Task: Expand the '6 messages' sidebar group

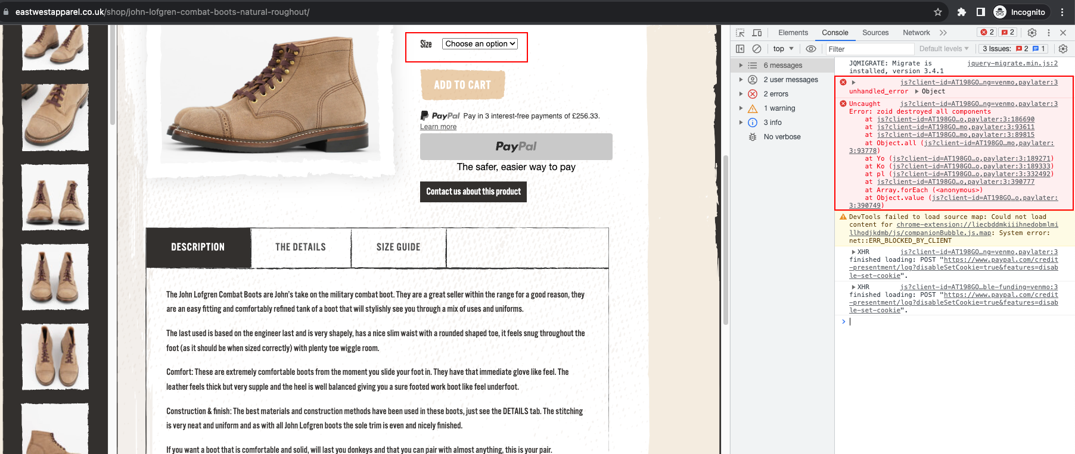Action: [x=741, y=65]
